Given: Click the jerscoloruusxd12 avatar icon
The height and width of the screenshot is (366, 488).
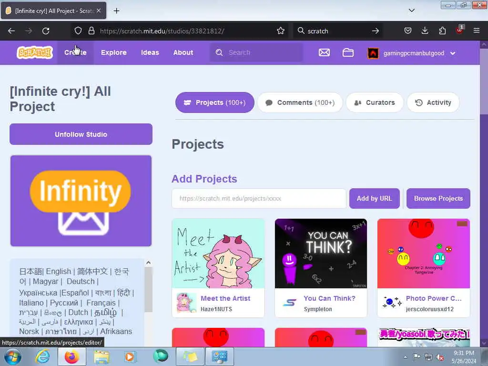Looking at the screenshot, I should point(392,303).
